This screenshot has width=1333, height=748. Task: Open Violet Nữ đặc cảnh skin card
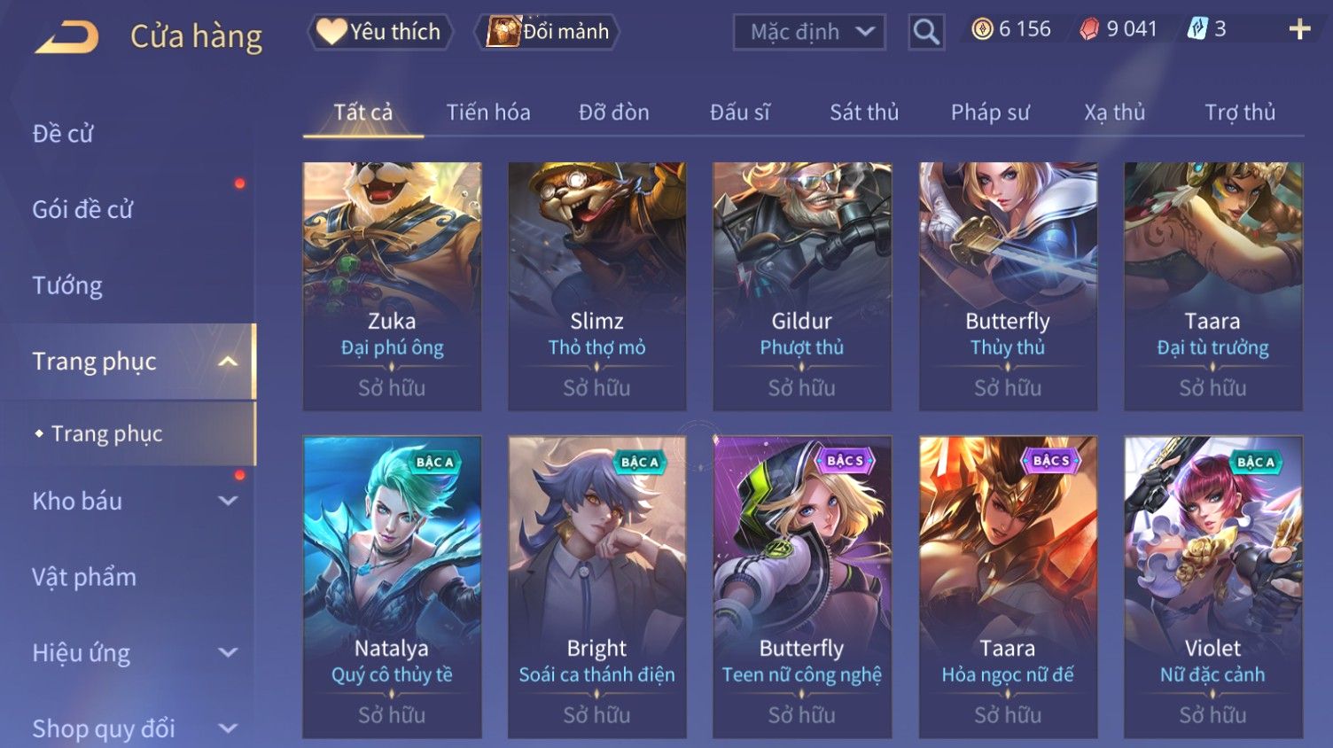[1212, 587]
